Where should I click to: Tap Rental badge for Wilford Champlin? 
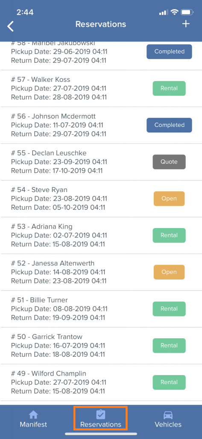coord(169,382)
